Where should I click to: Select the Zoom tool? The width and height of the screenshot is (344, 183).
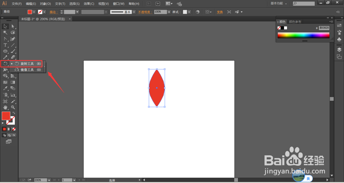(x=13, y=107)
